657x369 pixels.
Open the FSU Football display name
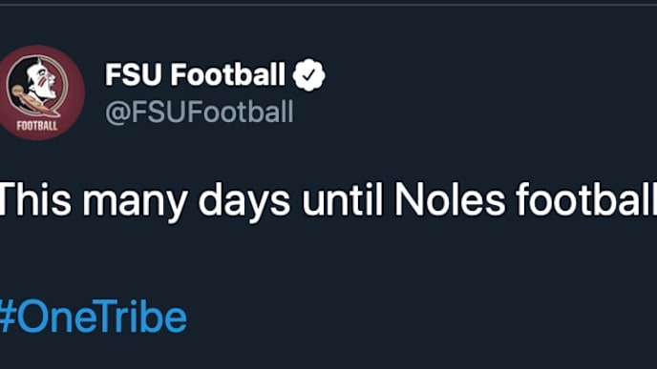click(195, 74)
